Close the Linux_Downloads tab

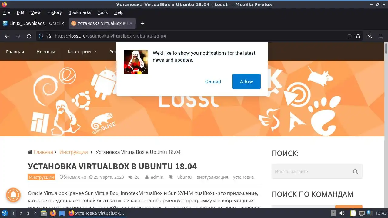pyautogui.click(x=63, y=23)
